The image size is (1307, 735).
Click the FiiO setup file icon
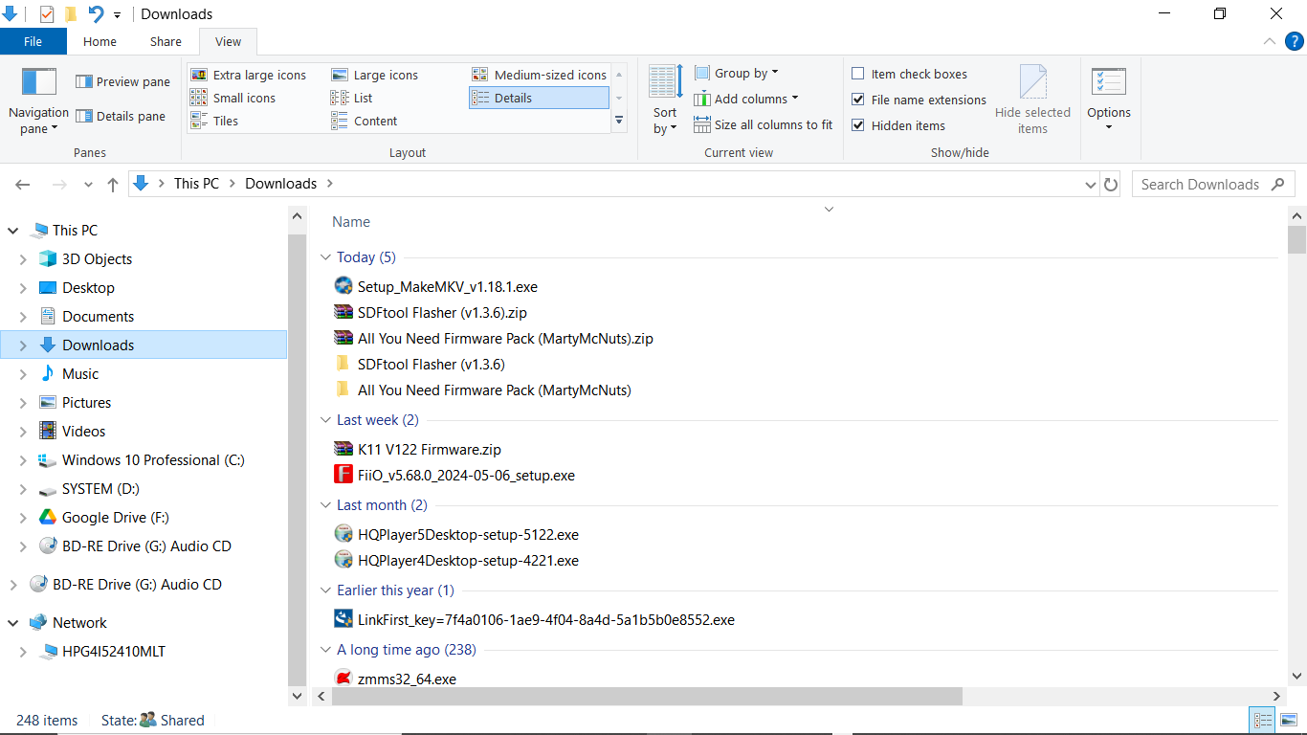pyautogui.click(x=343, y=475)
